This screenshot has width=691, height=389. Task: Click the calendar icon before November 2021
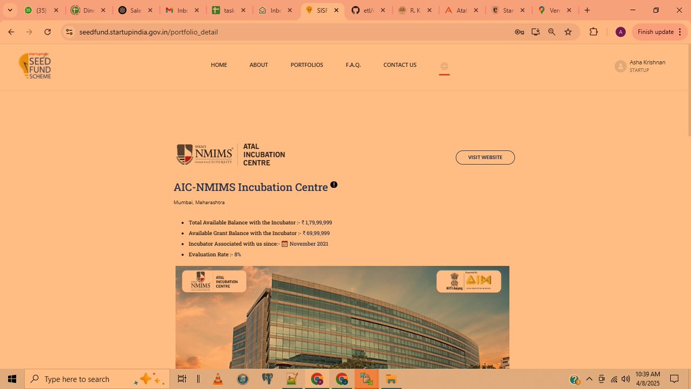tap(284, 244)
